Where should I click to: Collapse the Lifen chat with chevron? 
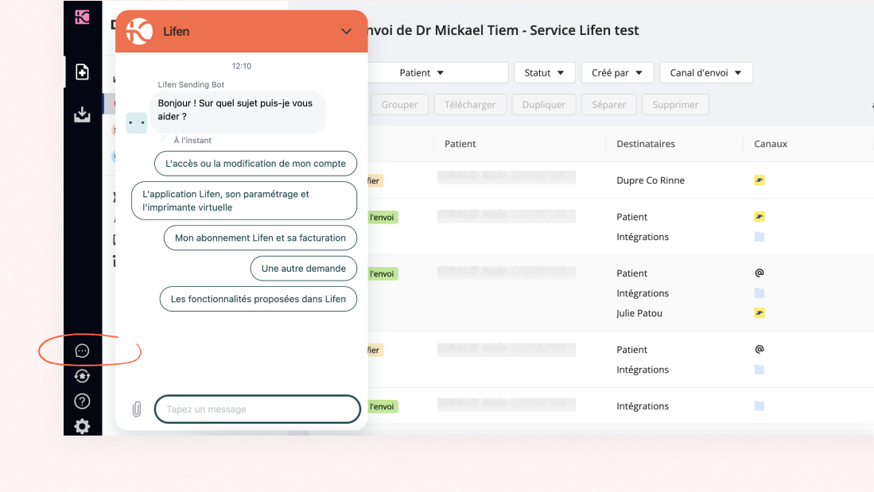(346, 31)
